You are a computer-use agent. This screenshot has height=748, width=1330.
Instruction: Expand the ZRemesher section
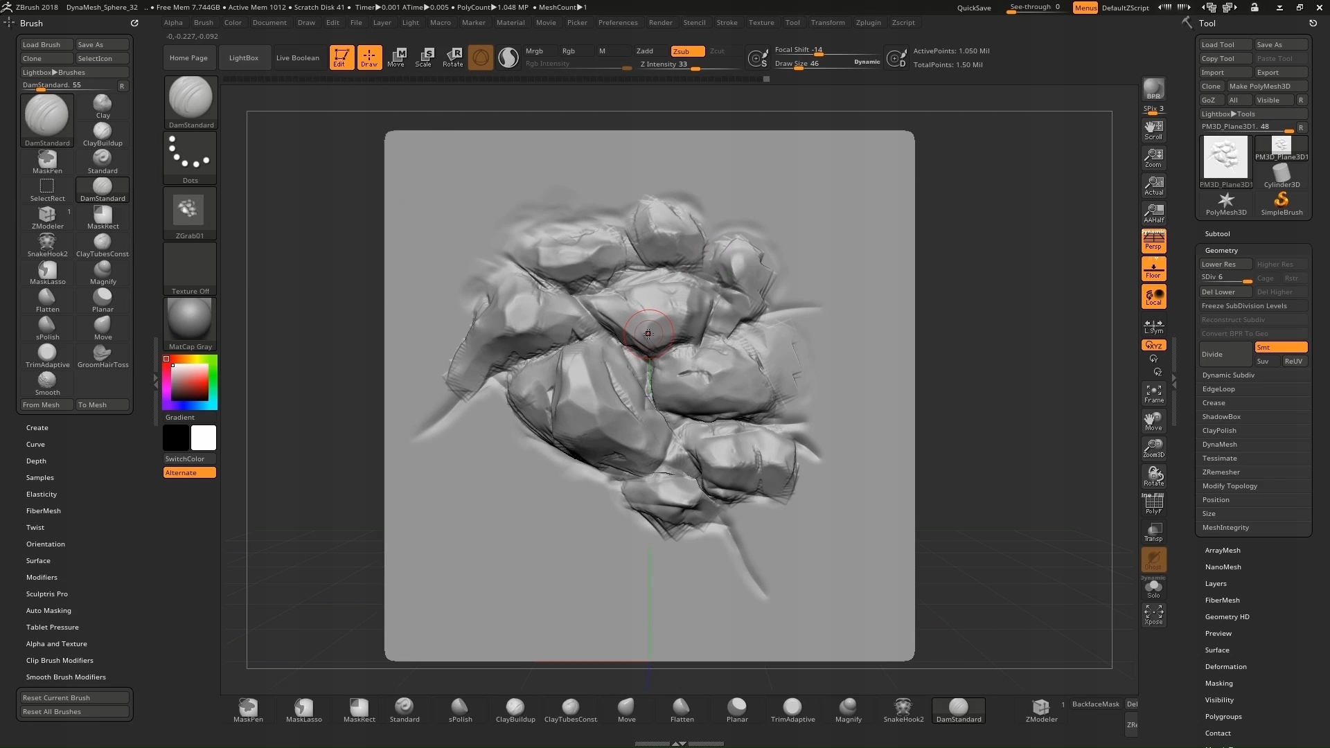tap(1221, 472)
